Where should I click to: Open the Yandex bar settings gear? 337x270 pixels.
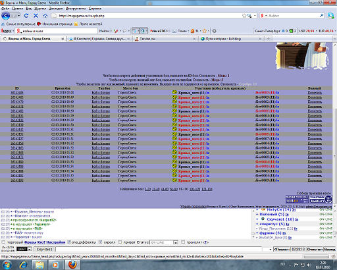tap(215, 31)
